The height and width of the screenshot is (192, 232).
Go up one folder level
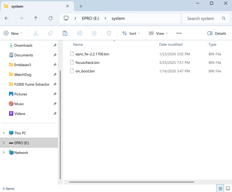point(36,18)
